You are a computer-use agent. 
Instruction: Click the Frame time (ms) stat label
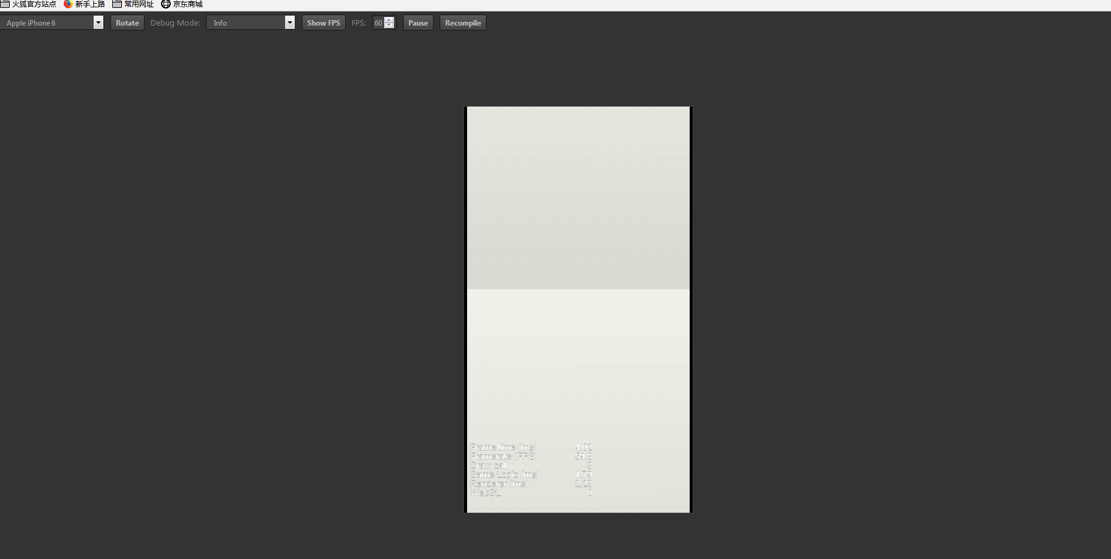point(503,447)
